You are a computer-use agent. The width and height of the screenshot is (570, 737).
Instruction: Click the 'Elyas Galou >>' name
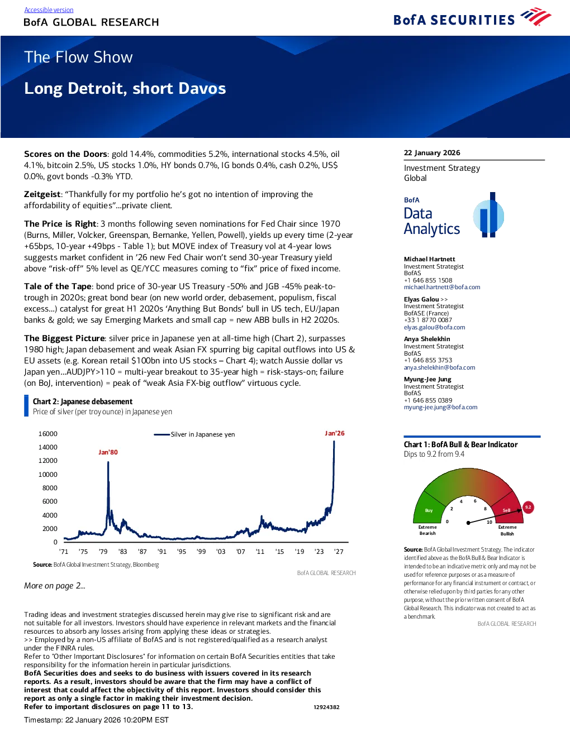pyautogui.click(x=426, y=299)
